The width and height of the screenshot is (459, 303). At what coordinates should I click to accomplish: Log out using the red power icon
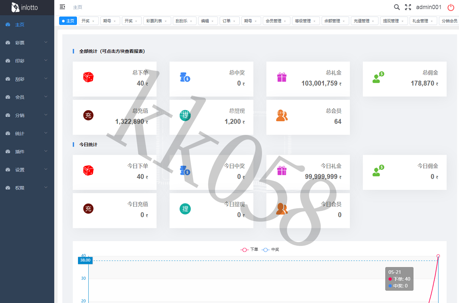click(451, 7)
